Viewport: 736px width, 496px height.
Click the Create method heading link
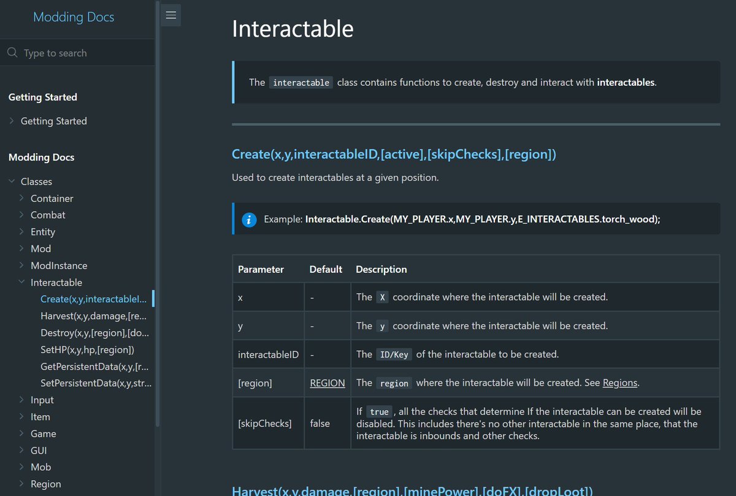click(394, 155)
